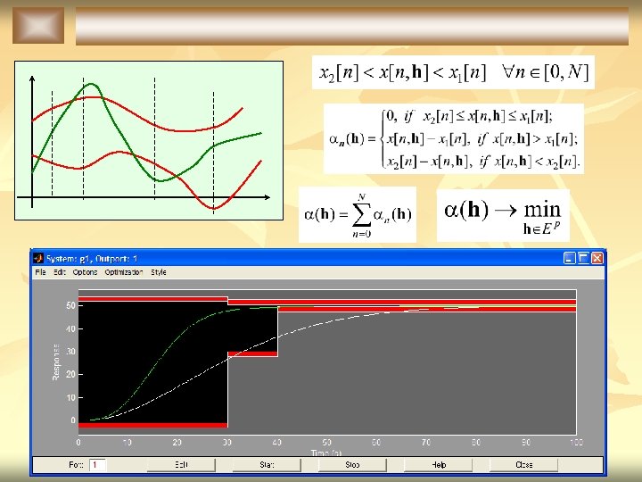Open the Options menu
The height and width of the screenshot is (482, 642).
[85, 272]
